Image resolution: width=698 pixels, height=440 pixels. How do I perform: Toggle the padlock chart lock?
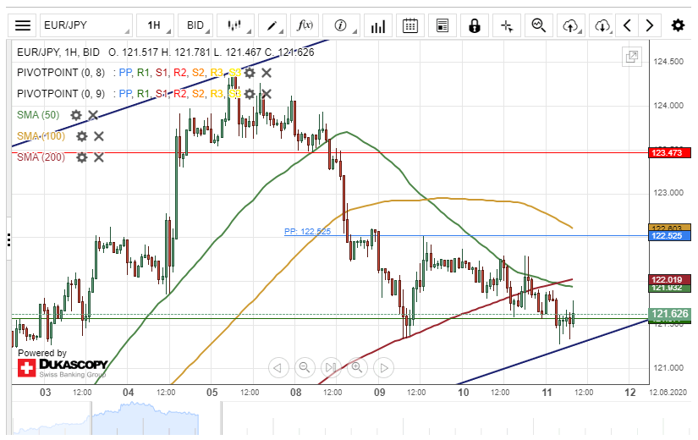[x=475, y=25]
